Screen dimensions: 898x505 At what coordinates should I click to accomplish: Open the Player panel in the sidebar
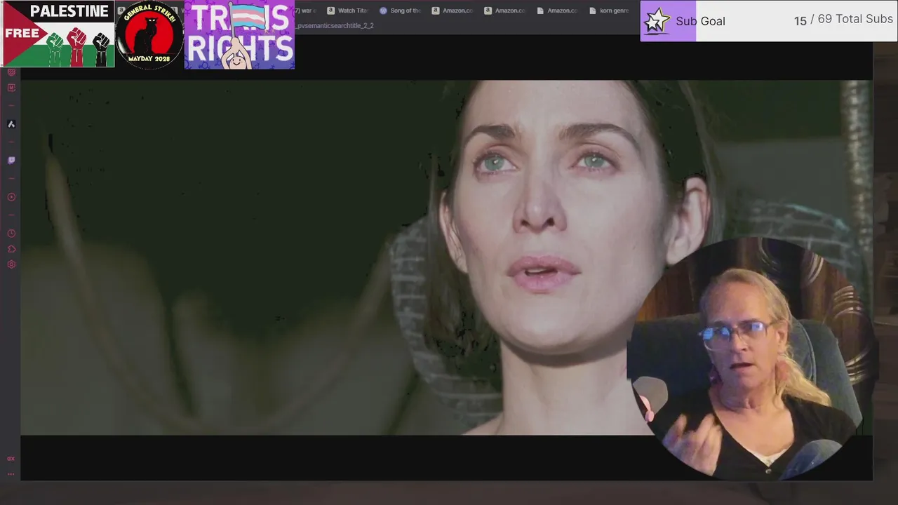11,197
